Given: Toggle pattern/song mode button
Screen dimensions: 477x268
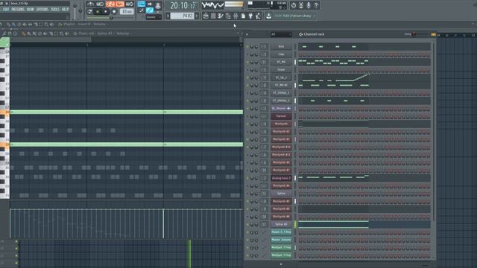Looking at the screenshot, I should [89, 12].
